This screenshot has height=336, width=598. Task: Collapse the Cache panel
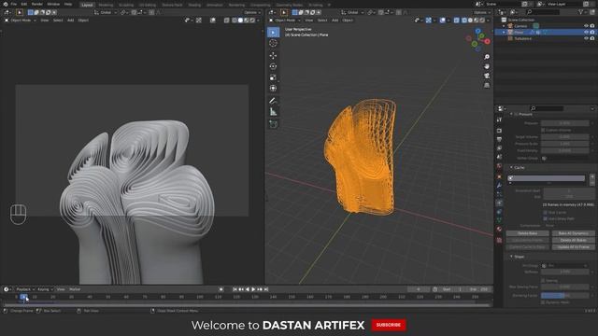(x=511, y=168)
